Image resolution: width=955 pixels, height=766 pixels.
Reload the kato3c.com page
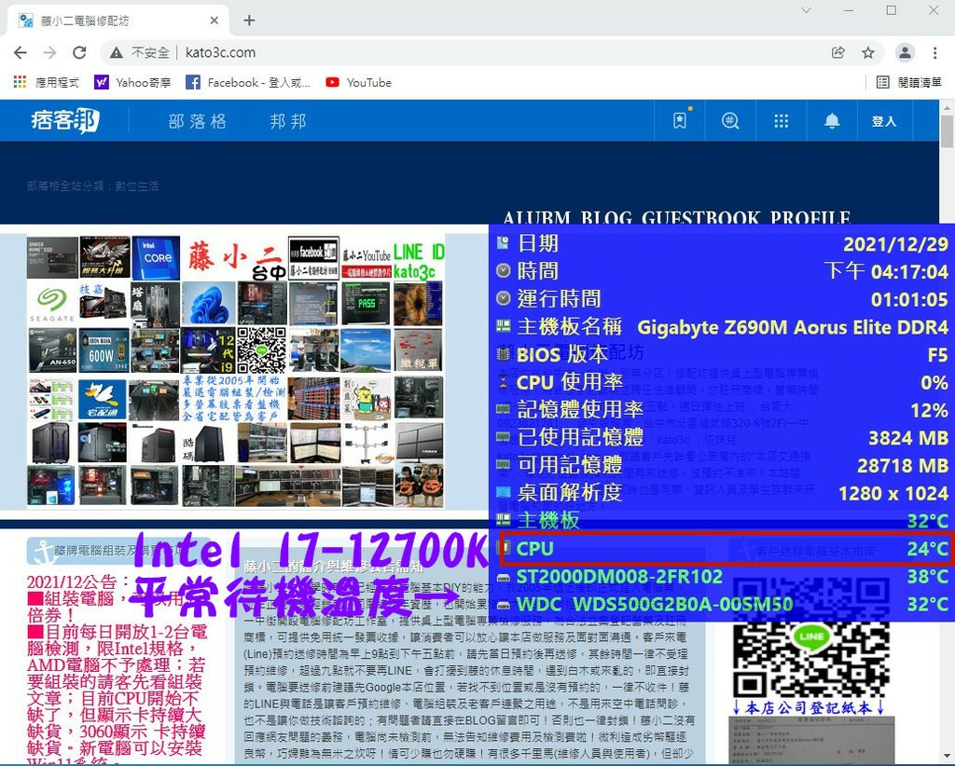[x=79, y=53]
